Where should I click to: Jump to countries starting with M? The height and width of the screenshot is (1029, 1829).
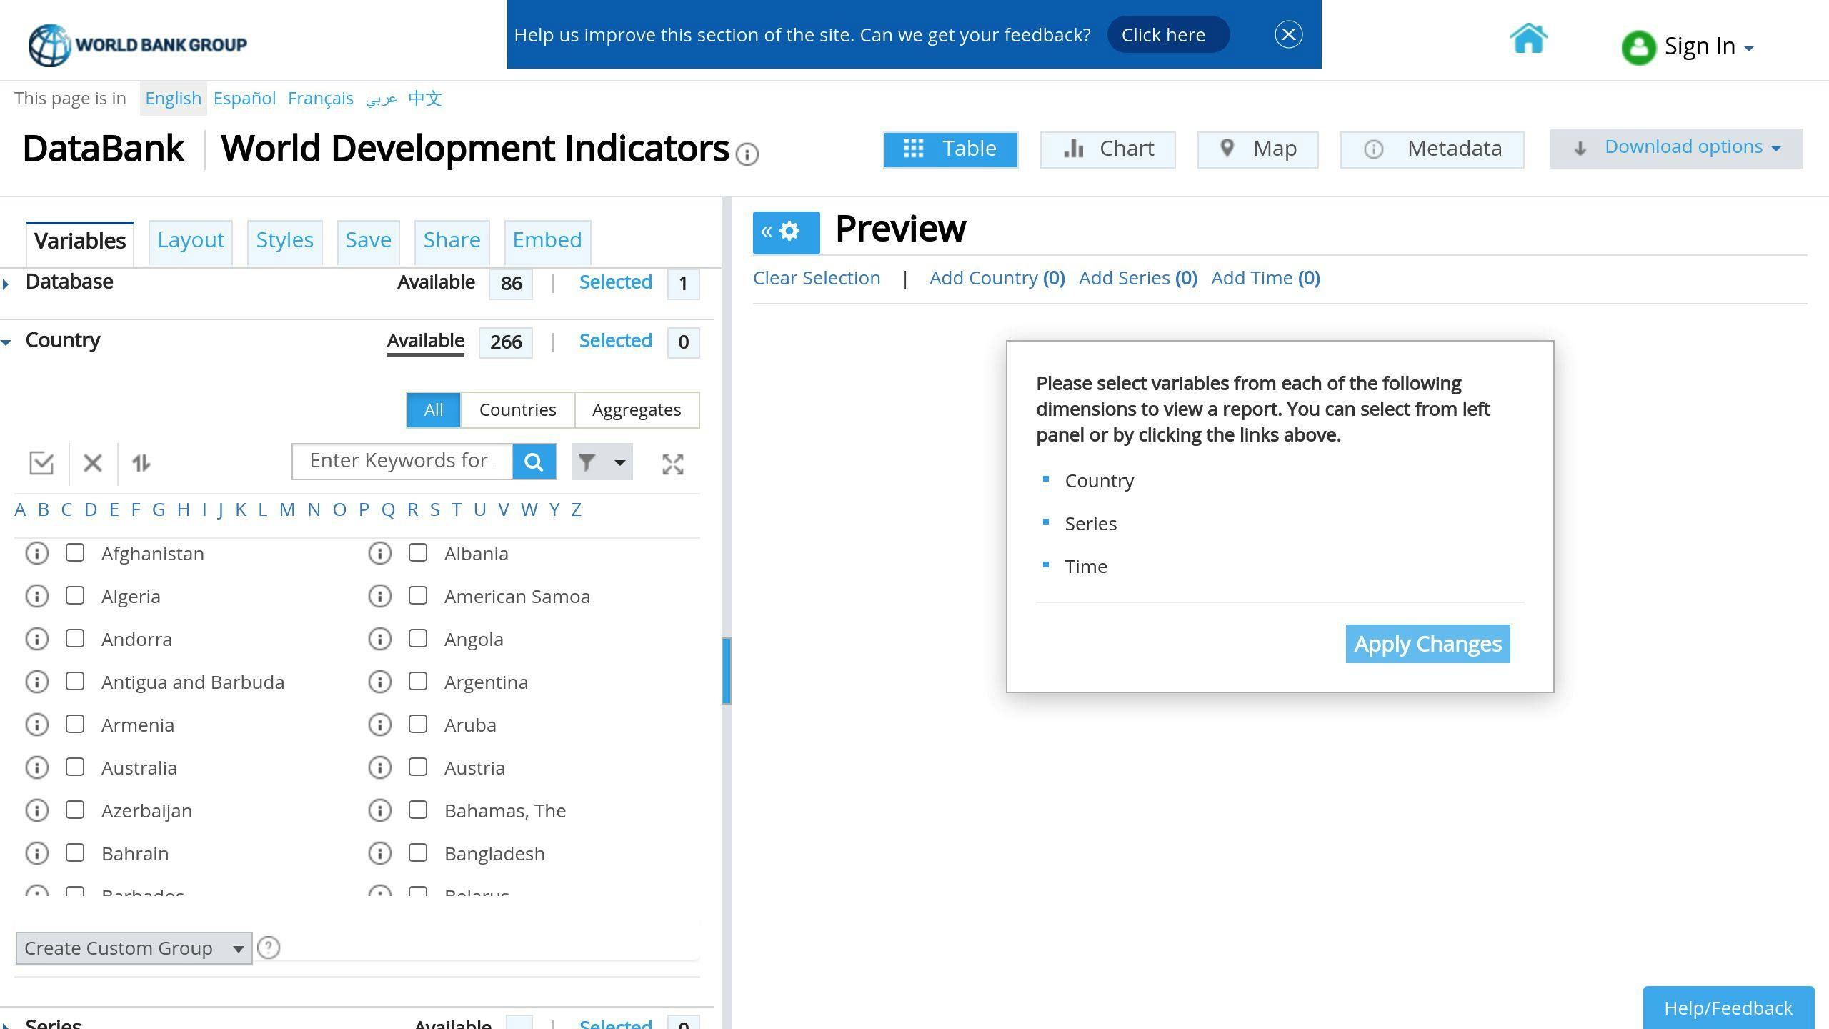[x=287, y=510]
